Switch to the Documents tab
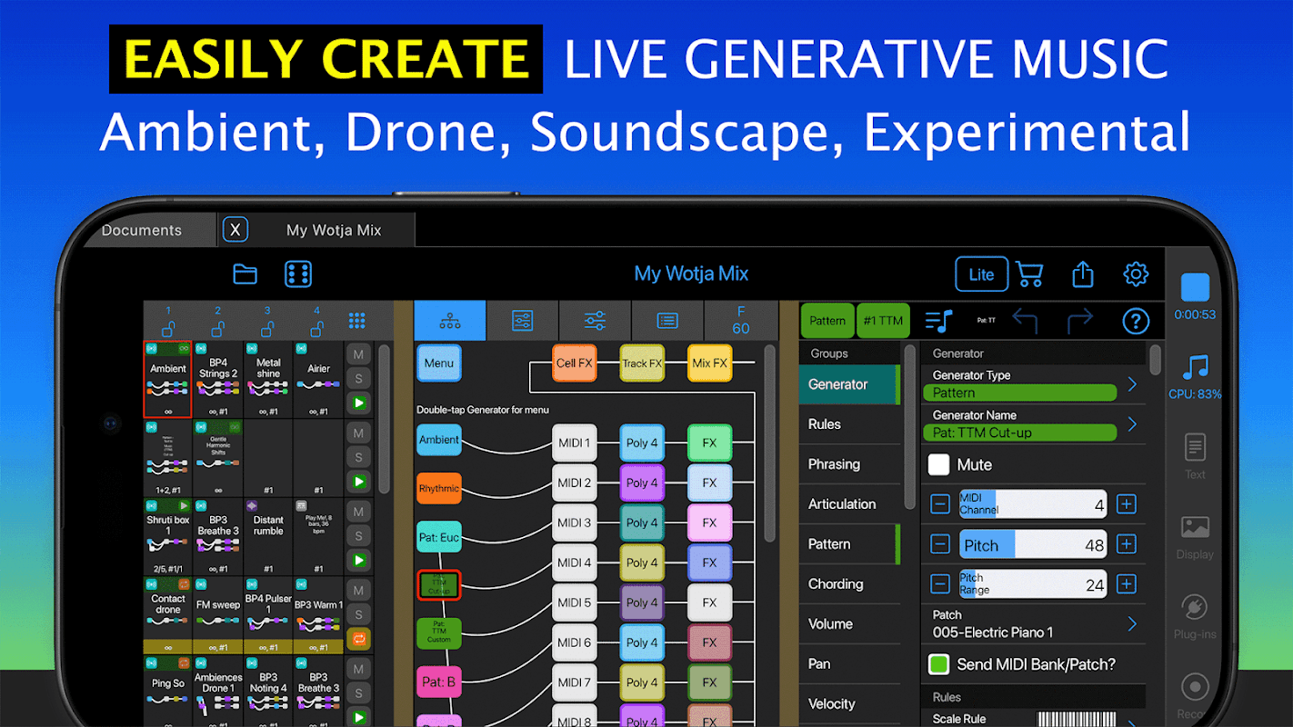The width and height of the screenshot is (1293, 727). 142,230
